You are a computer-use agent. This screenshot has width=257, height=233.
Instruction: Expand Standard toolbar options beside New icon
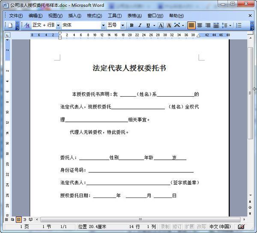18,25
